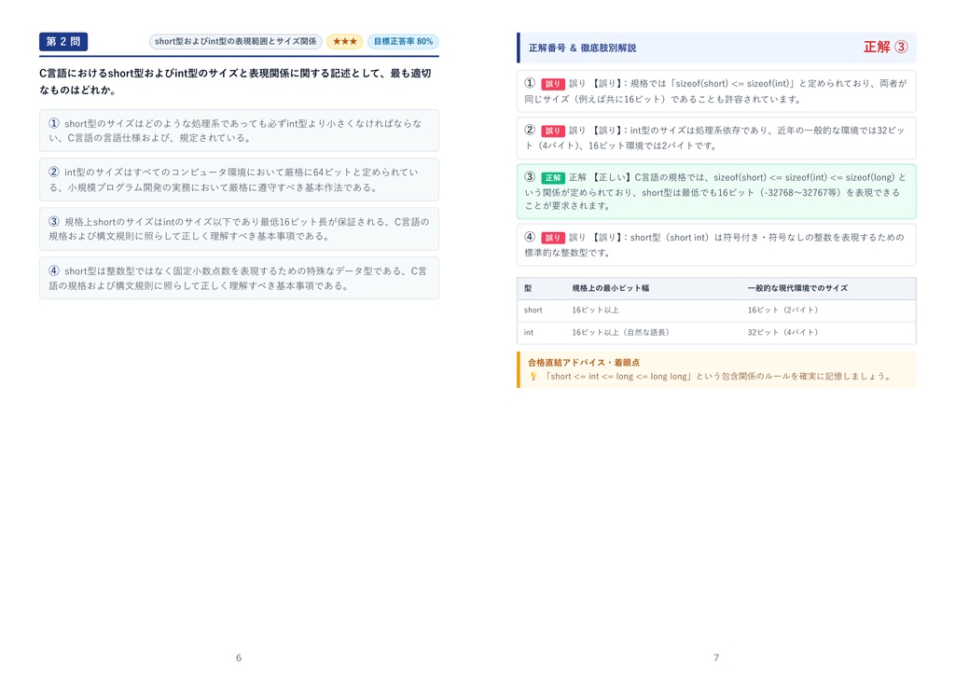Click the table header 型
This screenshot has height=678, width=955.
pyautogui.click(x=528, y=288)
